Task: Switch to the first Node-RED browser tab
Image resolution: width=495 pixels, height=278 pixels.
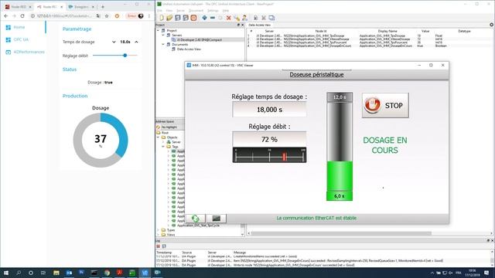Action: [x=18, y=7]
